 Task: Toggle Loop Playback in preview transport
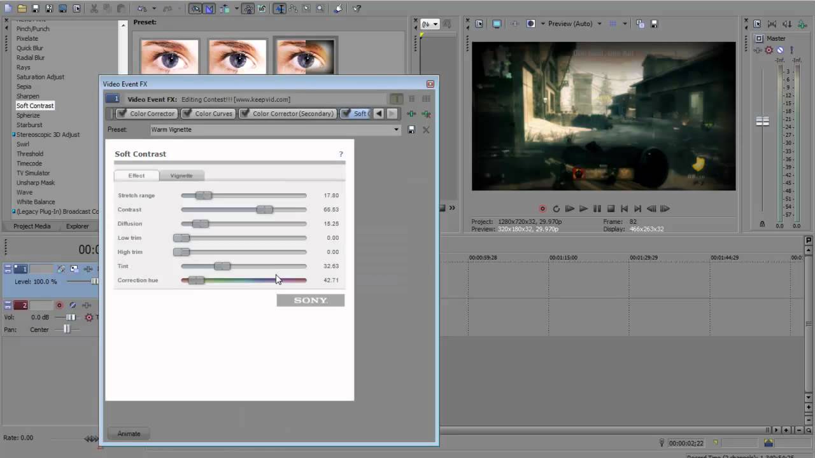[556, 209]
